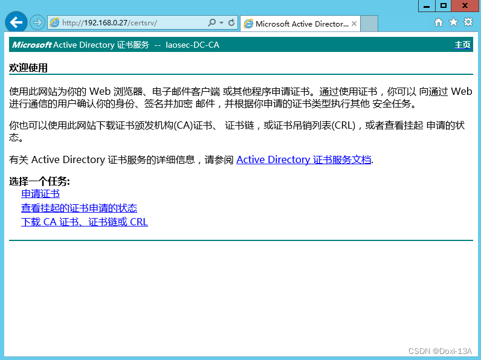Open the browser Home page icon
Screen dimensions: 481x360
coord(439,22)
